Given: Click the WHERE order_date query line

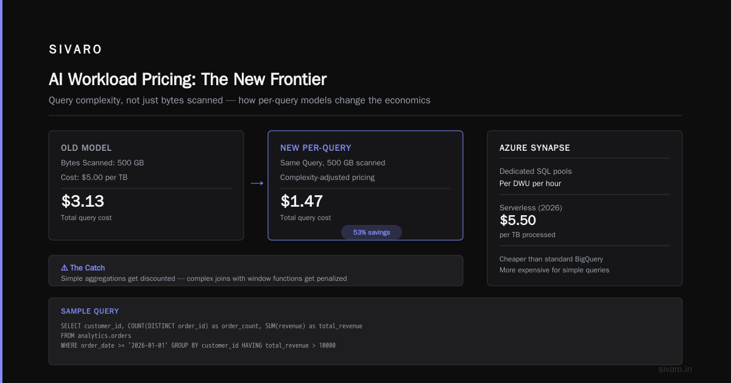Looking at the screenshot, I should point(198,345).
